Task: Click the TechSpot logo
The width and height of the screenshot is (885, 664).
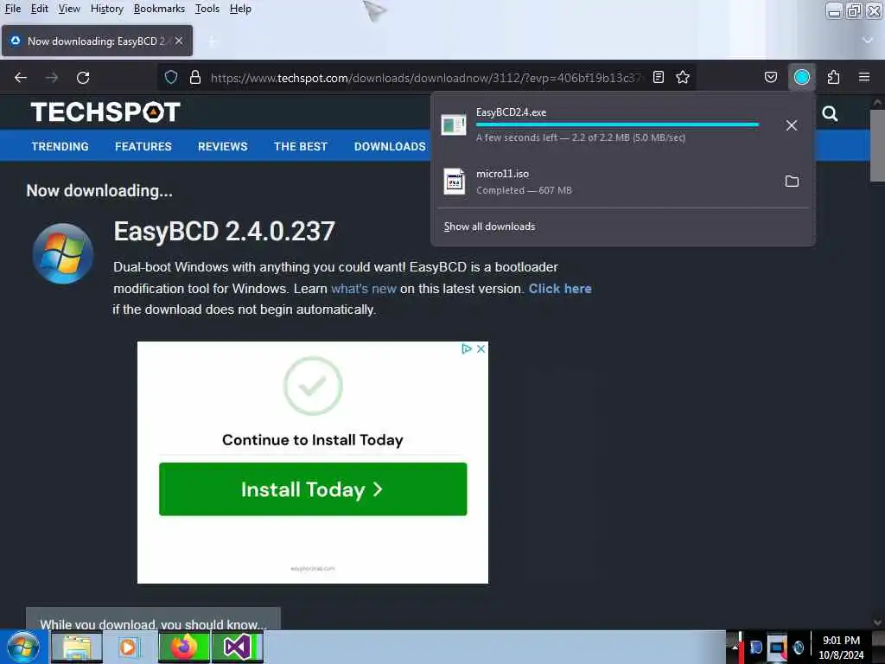Action: [x=105, y=112]
